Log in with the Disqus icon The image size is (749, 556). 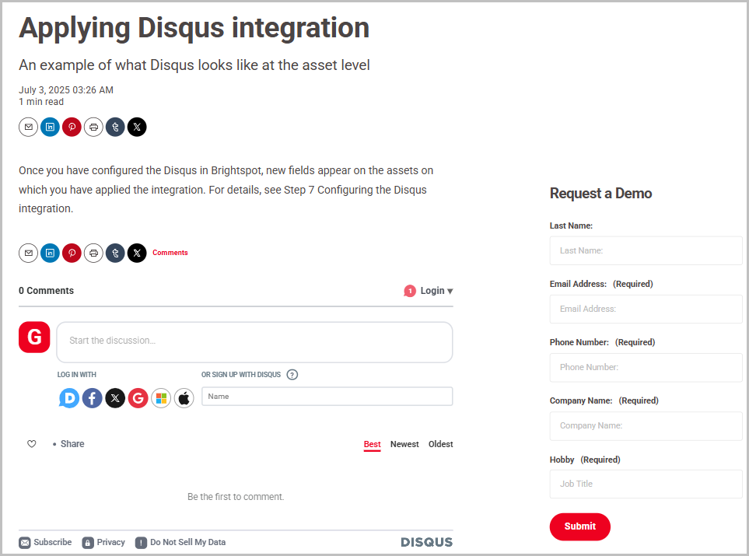tap(70, 399)
